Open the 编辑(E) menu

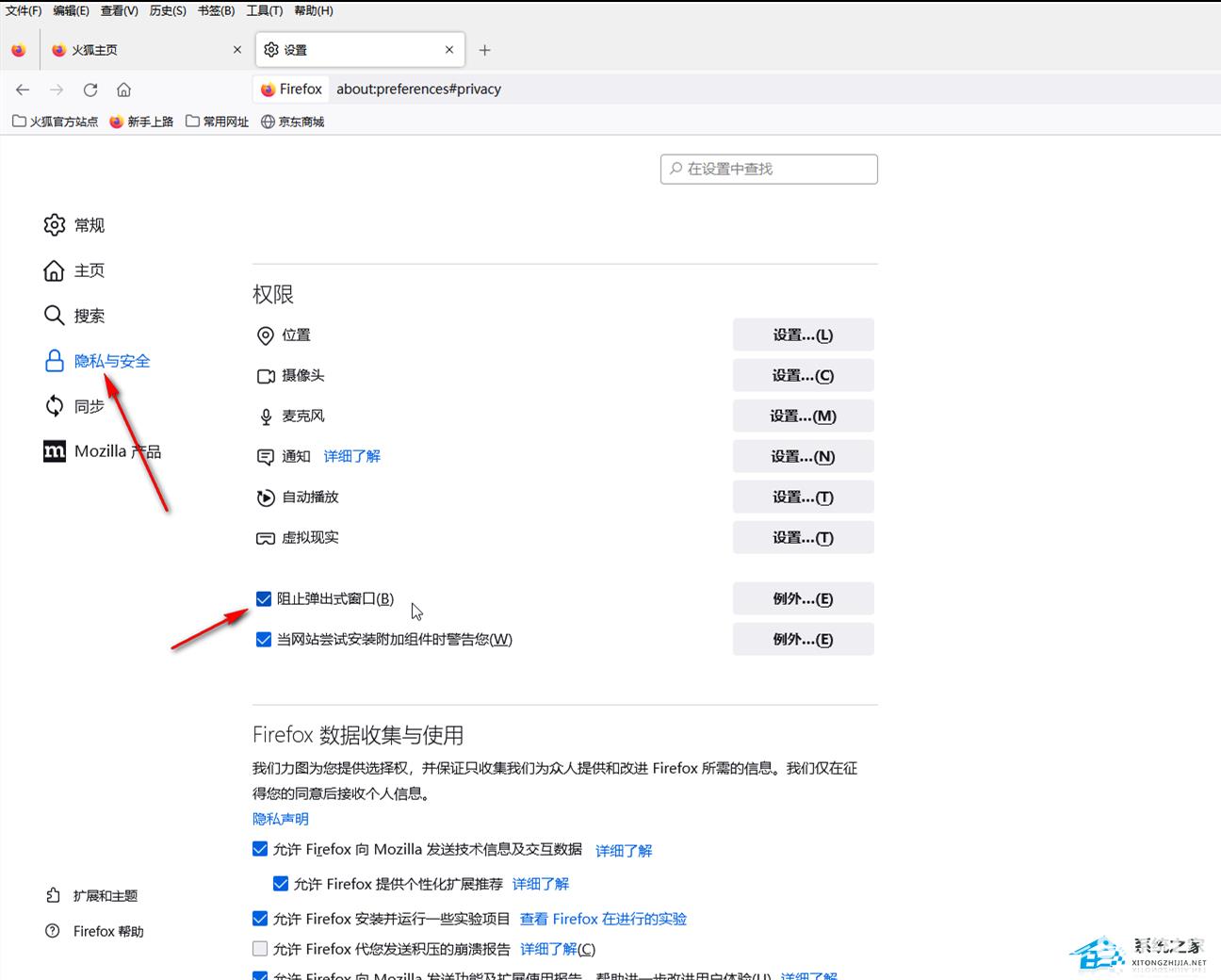(x=72, y=10)
